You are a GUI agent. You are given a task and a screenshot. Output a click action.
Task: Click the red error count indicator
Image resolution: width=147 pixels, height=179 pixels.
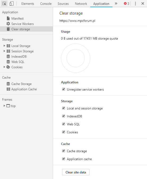pos(127,4)
